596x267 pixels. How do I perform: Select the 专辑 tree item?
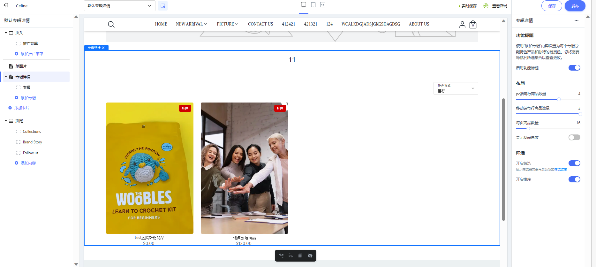(x=27, y=87)
